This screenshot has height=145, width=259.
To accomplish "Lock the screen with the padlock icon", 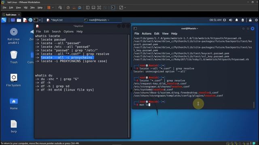I will pos(250,20).
